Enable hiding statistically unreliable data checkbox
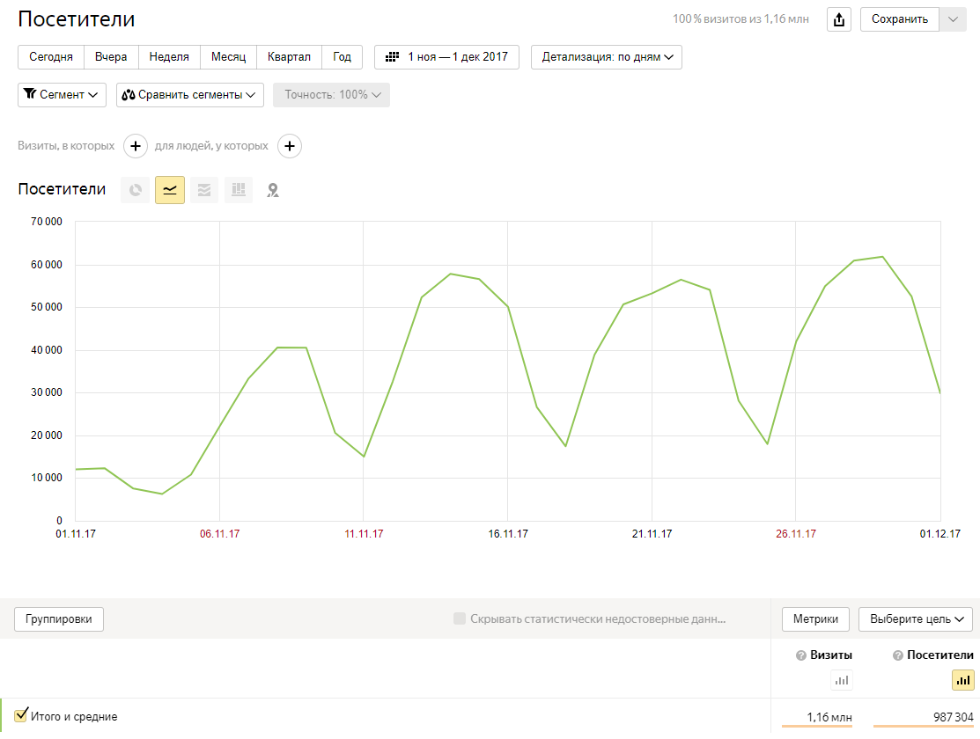 pos(460,618)
